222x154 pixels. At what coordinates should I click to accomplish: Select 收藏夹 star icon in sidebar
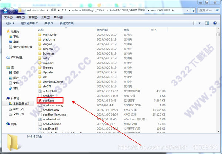(x=8, y=31)
